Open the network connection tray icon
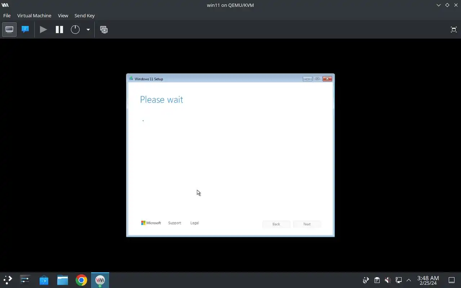Image resolution: width=461 pixels, height=288 pixels. click(398, 280)
